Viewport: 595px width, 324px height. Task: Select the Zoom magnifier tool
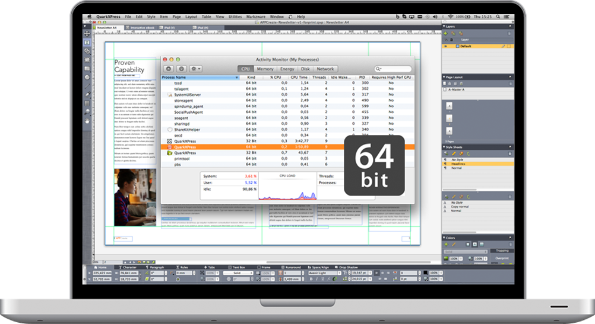click(87, 112)
